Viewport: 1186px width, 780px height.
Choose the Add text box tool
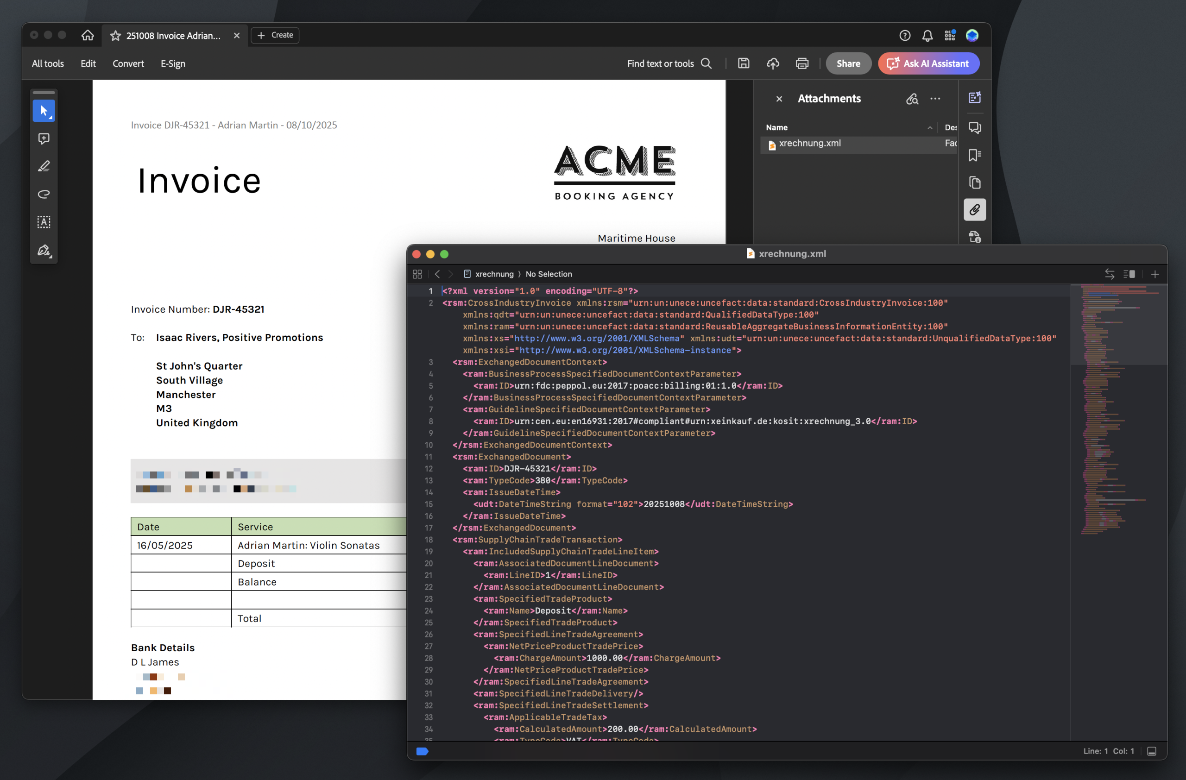44,222
